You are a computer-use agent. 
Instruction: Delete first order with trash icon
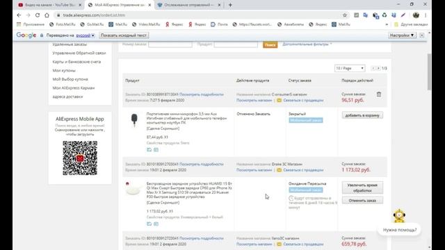pyautogui.click(x=379, y=94)
